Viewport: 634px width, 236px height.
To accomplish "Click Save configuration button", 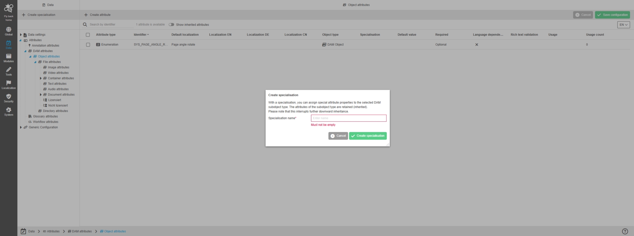I will 613,15.
